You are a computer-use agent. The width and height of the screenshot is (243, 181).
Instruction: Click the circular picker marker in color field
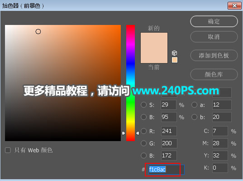point(38,32)
